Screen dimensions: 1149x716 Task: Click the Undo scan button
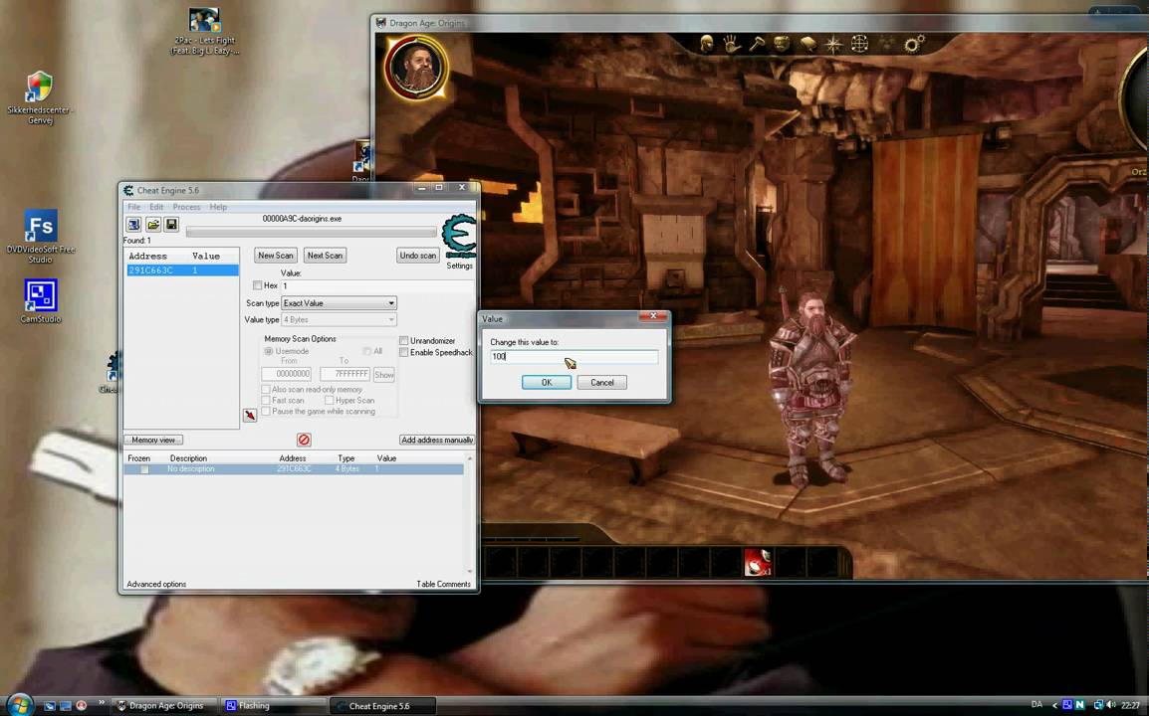[418, 256]
